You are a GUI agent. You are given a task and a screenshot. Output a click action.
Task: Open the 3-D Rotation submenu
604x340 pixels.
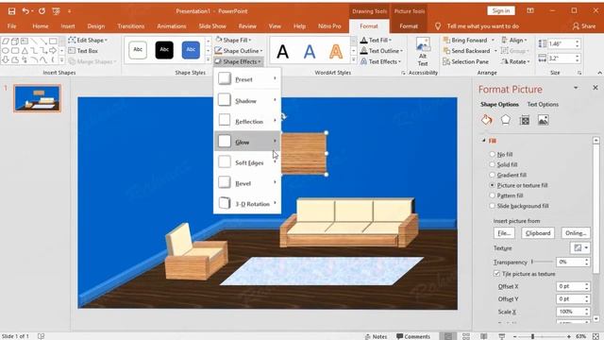click(247, 204)
